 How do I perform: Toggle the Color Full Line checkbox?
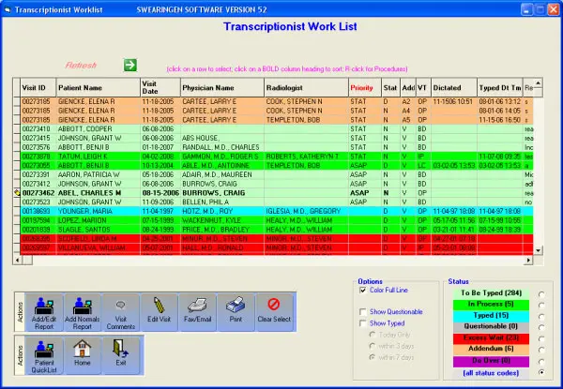tap(362, 290)
